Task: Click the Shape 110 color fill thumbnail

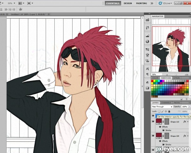Action: [x=159, y=121]
